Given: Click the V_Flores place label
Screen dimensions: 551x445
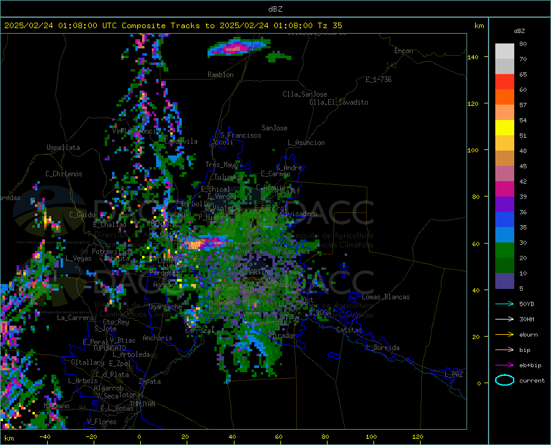Looking at the screenshot, I should click(x=102, y=422).
